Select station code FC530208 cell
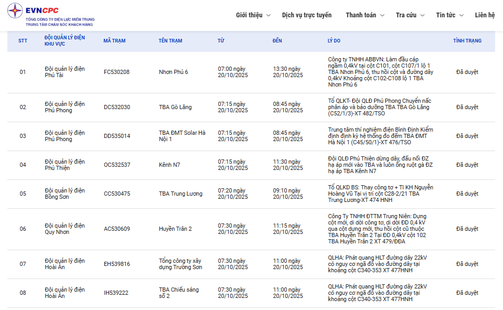This screenshot has width=503, height=310. point(116,72)
